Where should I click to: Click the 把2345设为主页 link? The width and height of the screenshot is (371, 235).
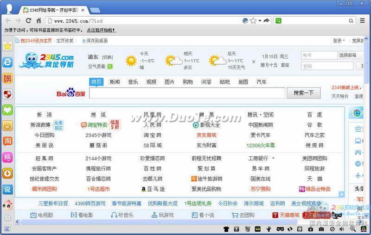coord(36,41)
